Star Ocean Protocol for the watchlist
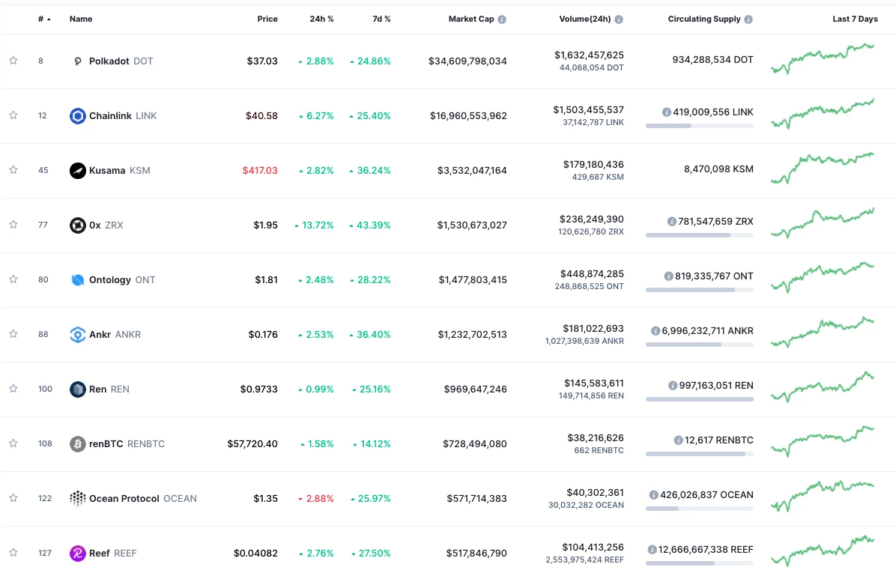 [x=13, y=498]
